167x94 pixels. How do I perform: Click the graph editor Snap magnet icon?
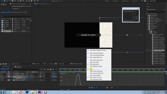(97, 87)
